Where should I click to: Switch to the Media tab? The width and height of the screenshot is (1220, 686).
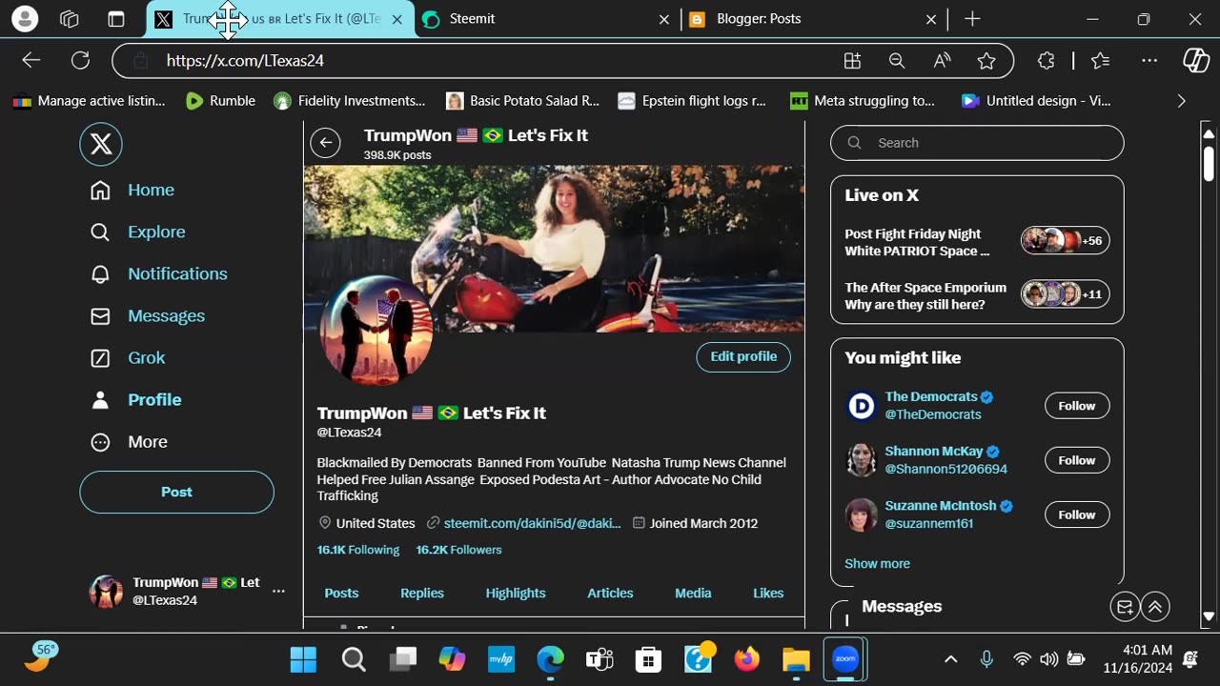click(693, 593)
